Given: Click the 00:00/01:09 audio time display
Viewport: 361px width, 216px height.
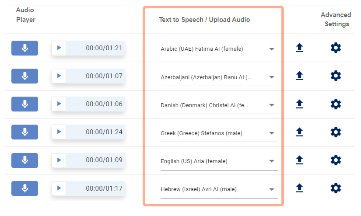Looking at the screenshot, I should 104,160.
